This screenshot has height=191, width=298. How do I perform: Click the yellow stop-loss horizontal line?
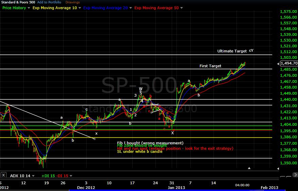pyautogui.click(x=136, y=138)
